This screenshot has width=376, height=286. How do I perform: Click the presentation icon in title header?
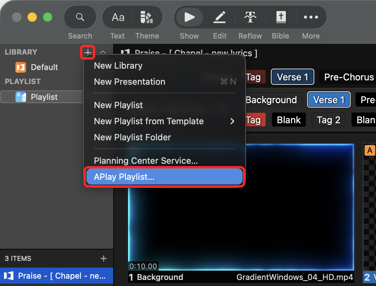[x=125, y=52]
